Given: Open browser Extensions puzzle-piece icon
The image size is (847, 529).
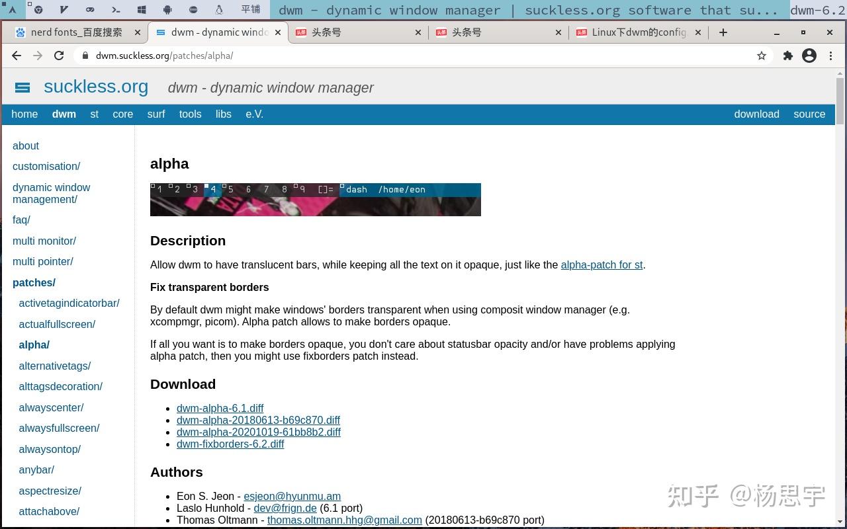Looking at the screenshot, I should 787,56.
